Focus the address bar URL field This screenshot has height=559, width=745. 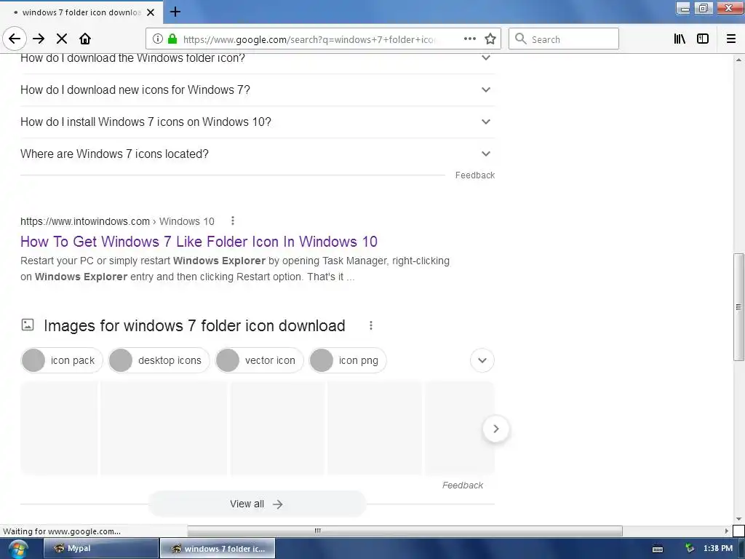[308, 39]
